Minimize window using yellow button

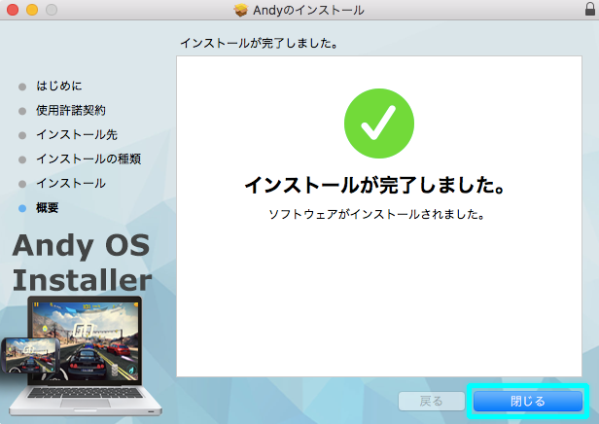[32, 10]
